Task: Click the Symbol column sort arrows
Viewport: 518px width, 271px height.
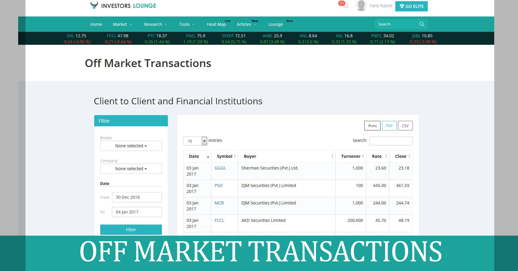Action: [234, 156]
